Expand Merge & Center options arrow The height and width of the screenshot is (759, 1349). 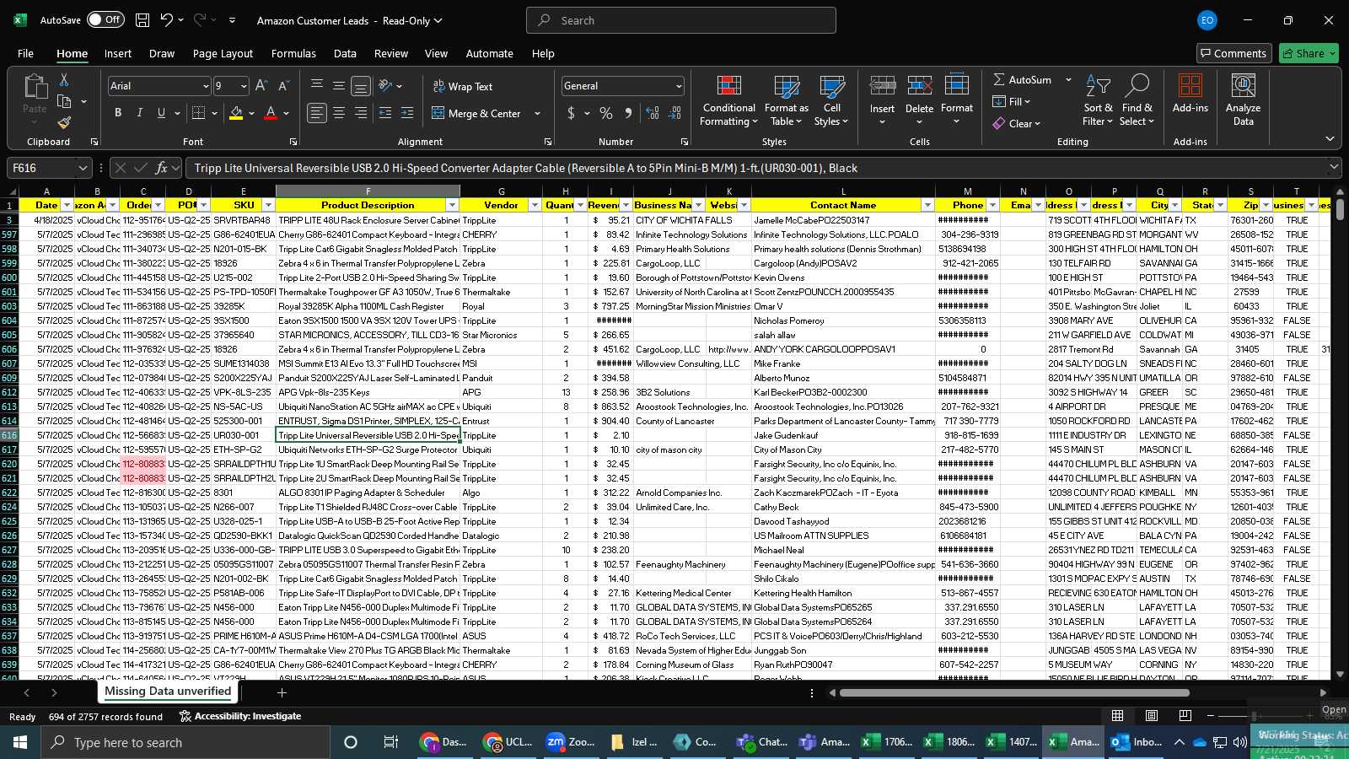point(537,113)
